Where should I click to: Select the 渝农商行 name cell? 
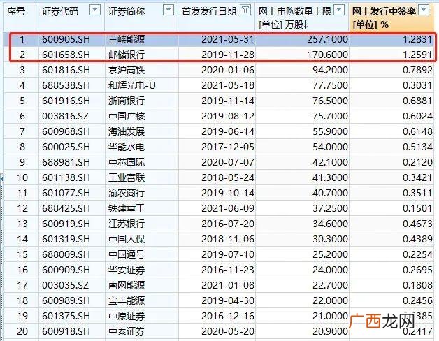click(x=127, y=193)
